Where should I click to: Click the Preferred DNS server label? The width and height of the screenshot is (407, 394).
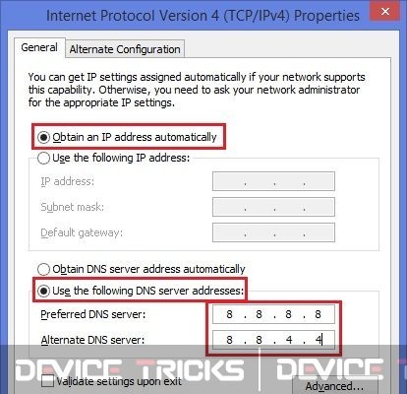tap(93, 314)
